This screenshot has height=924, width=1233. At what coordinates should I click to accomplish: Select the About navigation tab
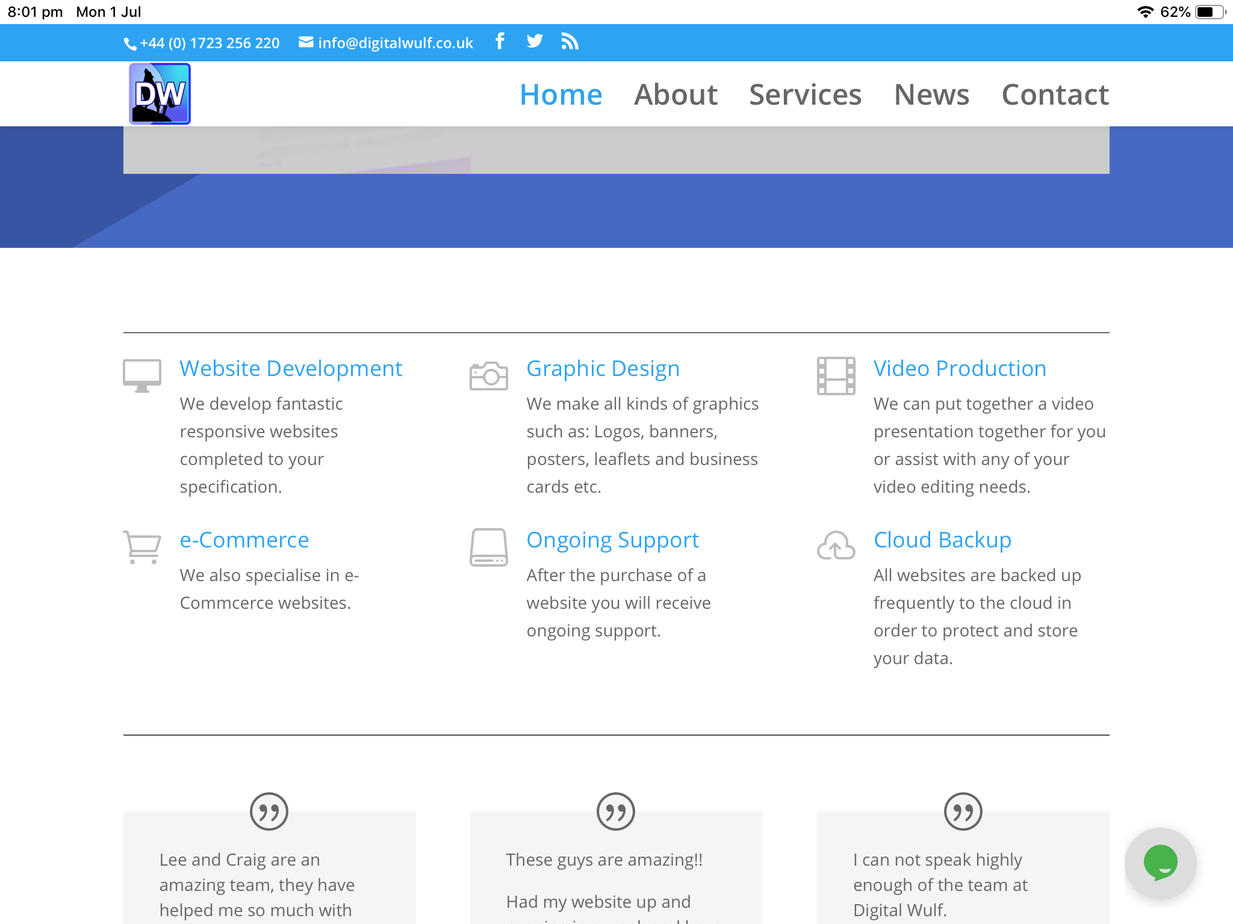click(676, 93)
